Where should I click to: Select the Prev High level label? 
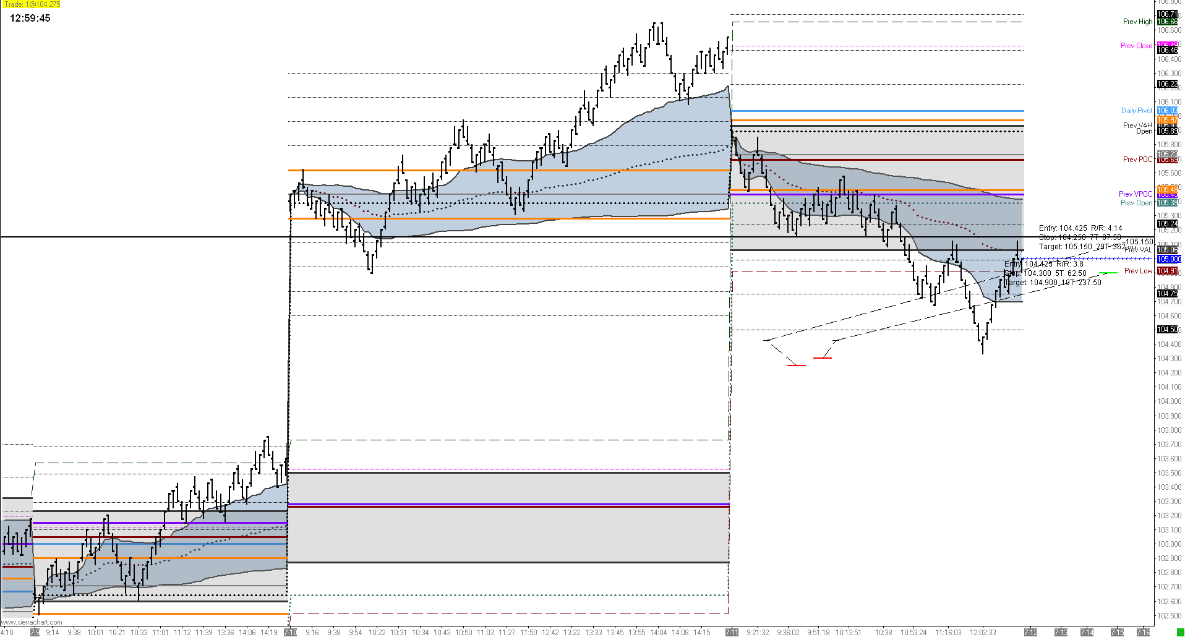[x=1137, y=22]
